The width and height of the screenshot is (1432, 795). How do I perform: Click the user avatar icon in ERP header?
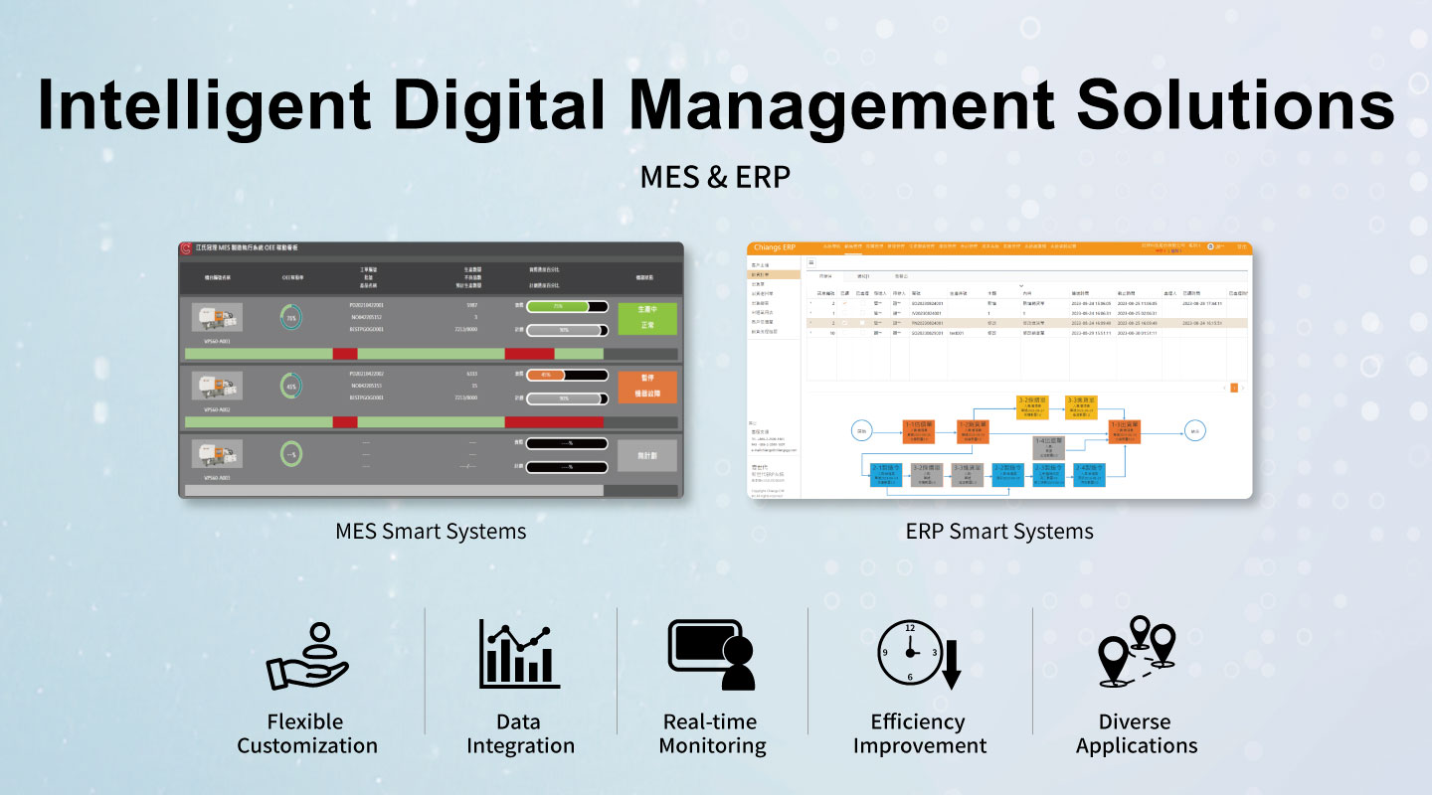[x=1210, y=246]
